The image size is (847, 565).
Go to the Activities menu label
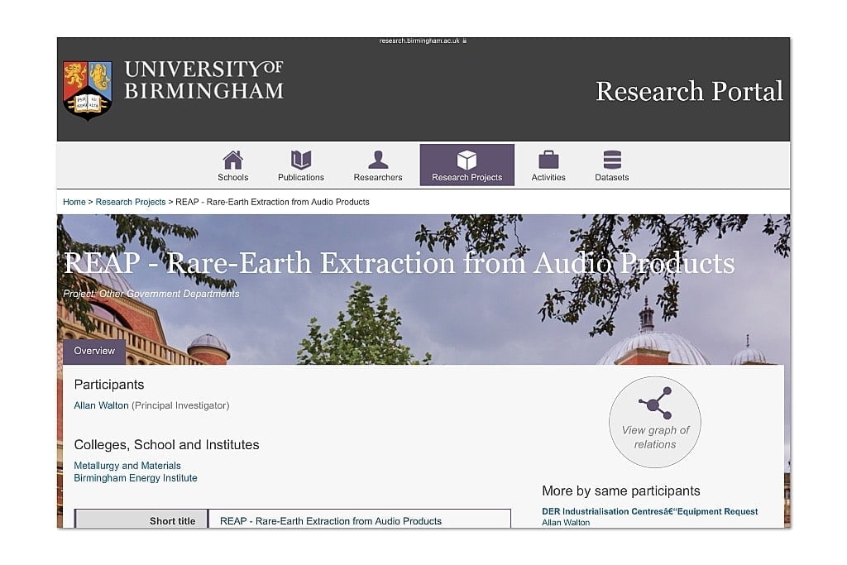pyautogui.click(x=548, y=177)
